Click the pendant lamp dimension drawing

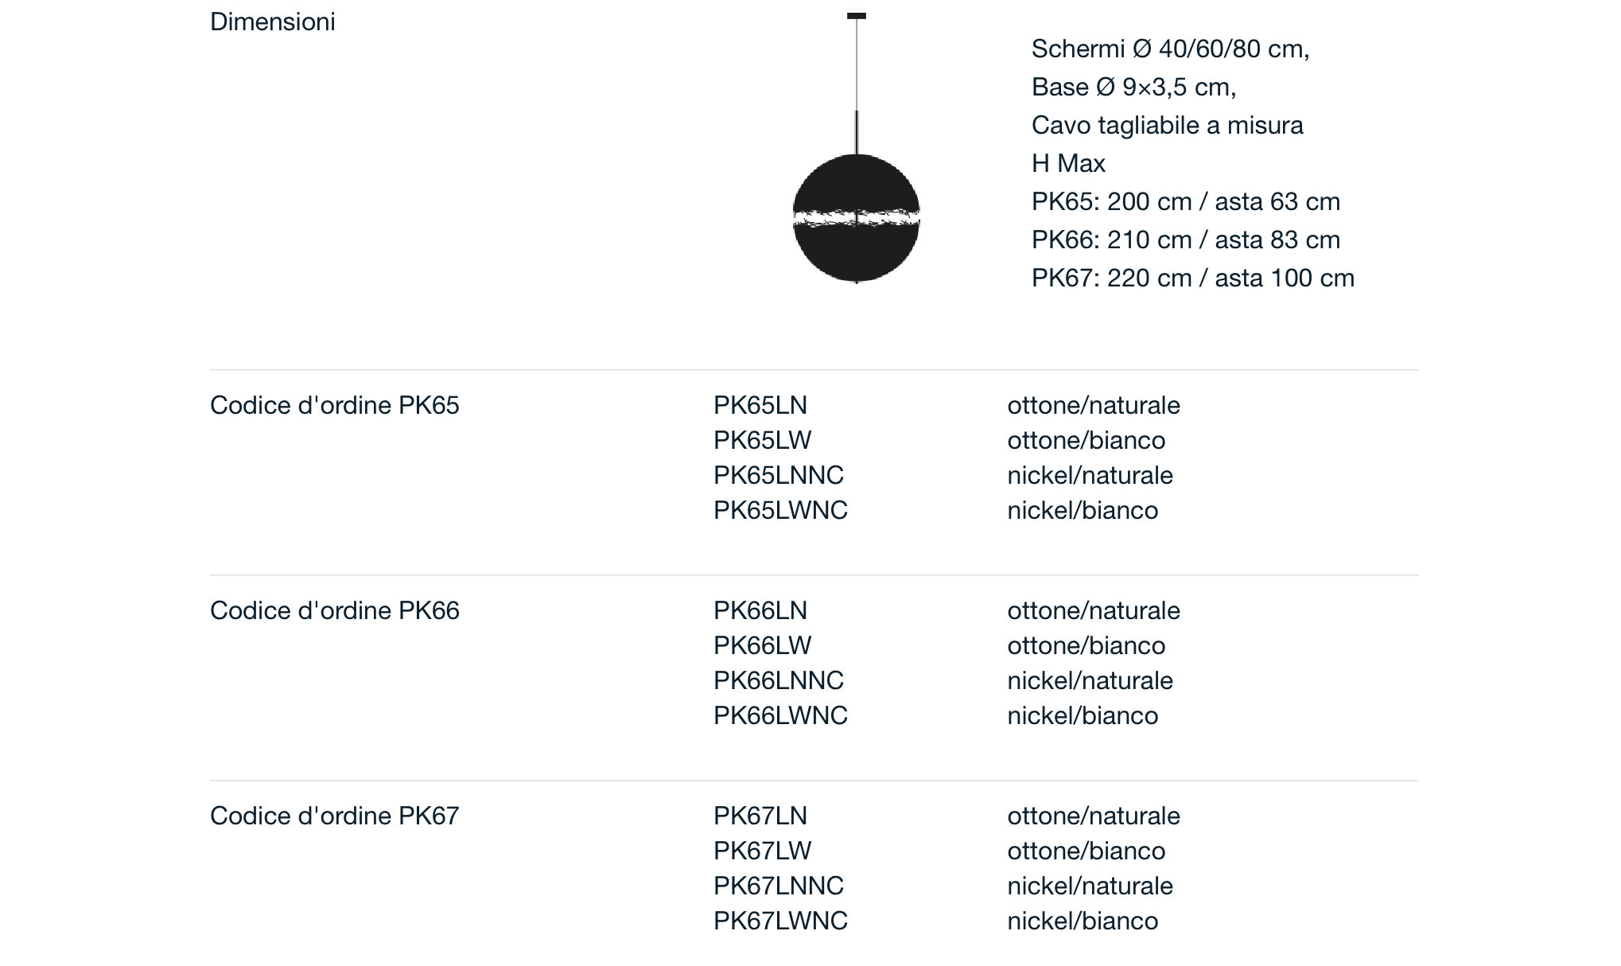click(857, 148)
